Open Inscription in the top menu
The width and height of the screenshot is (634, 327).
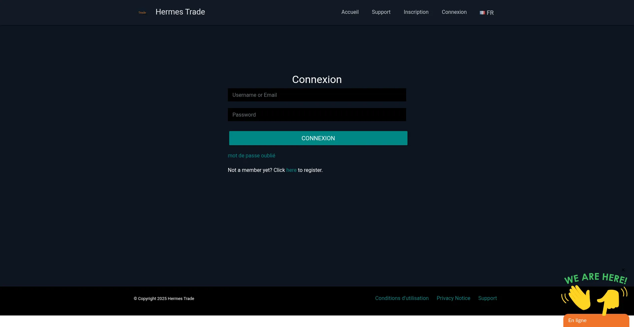416,12
